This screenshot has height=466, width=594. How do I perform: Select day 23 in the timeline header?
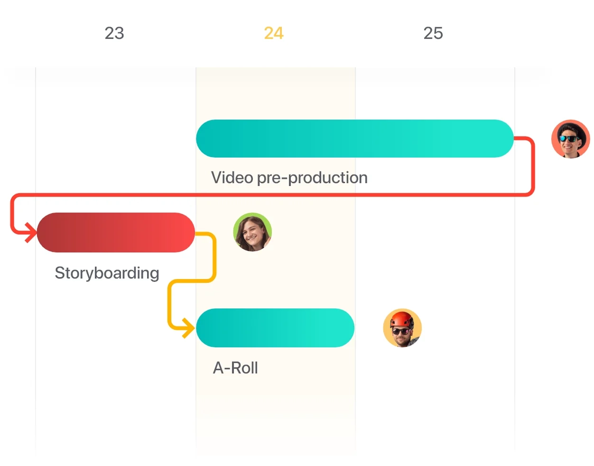pyautogui.click(x=114, y=33)
